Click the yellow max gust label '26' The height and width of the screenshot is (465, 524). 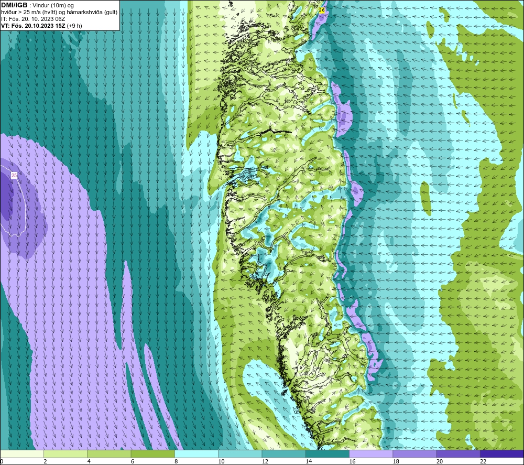(322, 10)
